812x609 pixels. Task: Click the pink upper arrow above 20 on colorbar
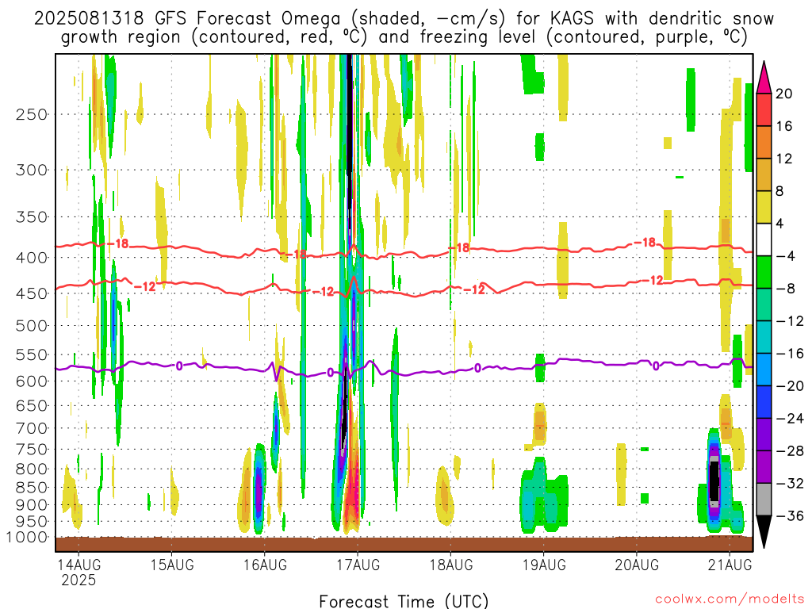click(x=764, y=77)
